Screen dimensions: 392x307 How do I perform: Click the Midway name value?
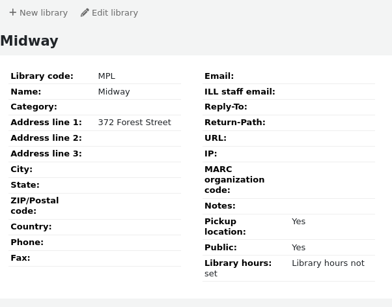tap(113, 92)
